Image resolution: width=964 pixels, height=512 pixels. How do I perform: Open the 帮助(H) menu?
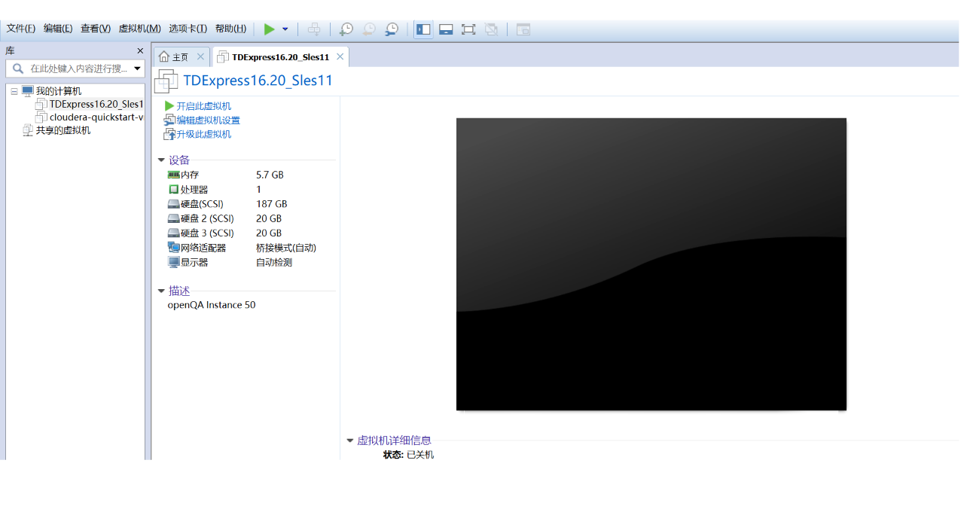tap(230, 29)
